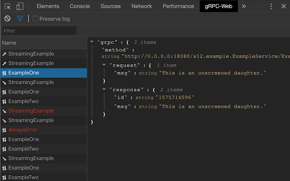Click the red StreamingExample arrow icon

tap(4, 111)
